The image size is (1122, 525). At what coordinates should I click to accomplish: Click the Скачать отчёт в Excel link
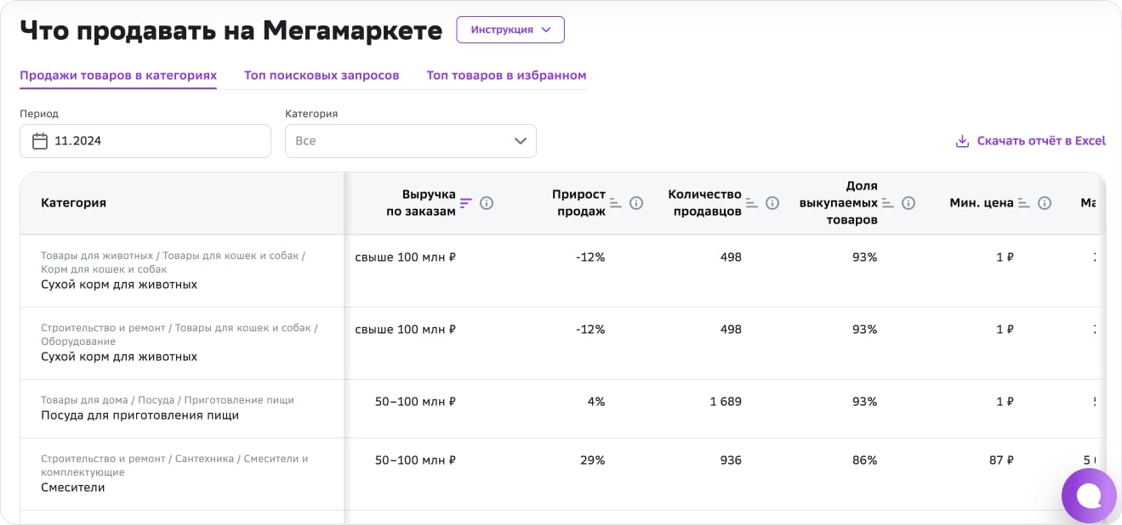coord(1039,140)
